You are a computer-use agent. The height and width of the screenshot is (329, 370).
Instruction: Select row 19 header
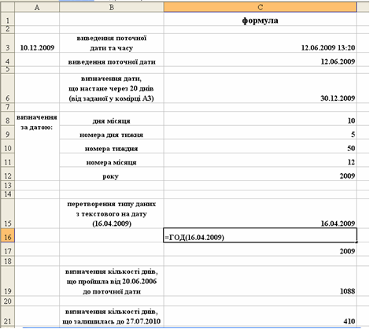click(7, 281)
